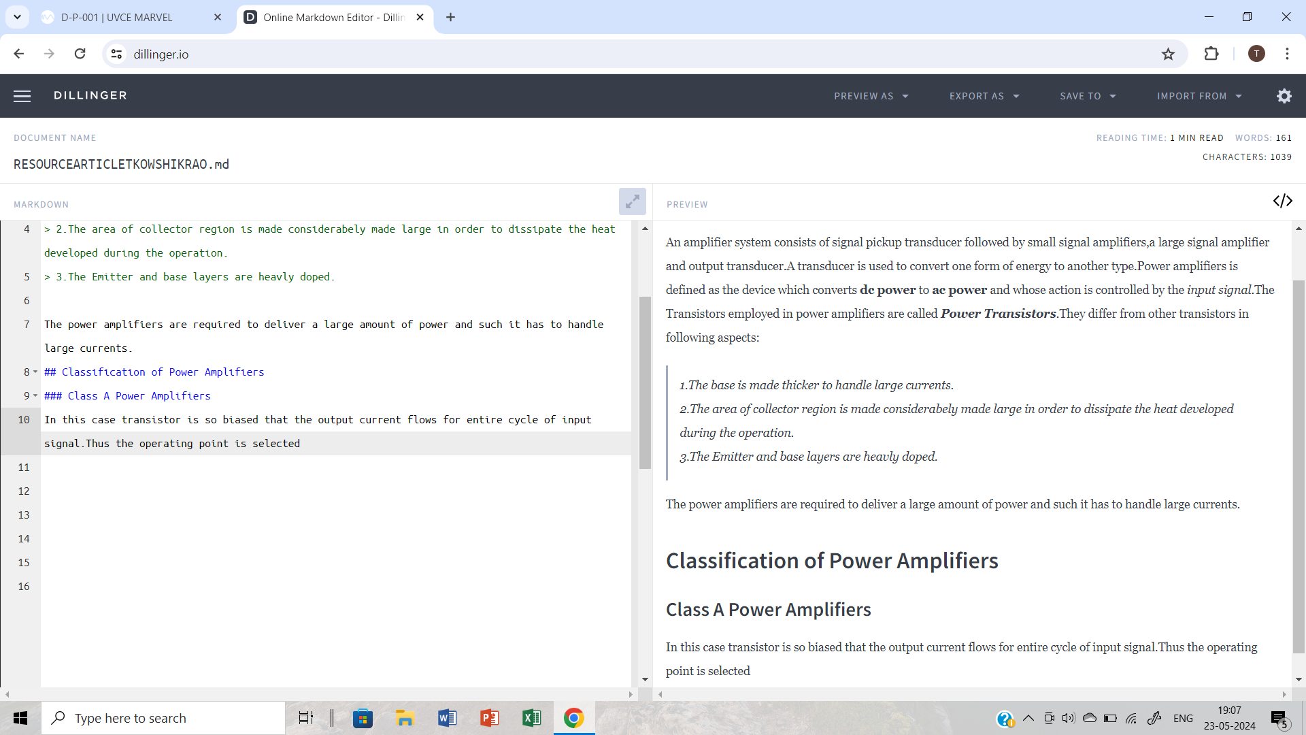
Task: Open the Windows Start menu
Action: (20, 718)
